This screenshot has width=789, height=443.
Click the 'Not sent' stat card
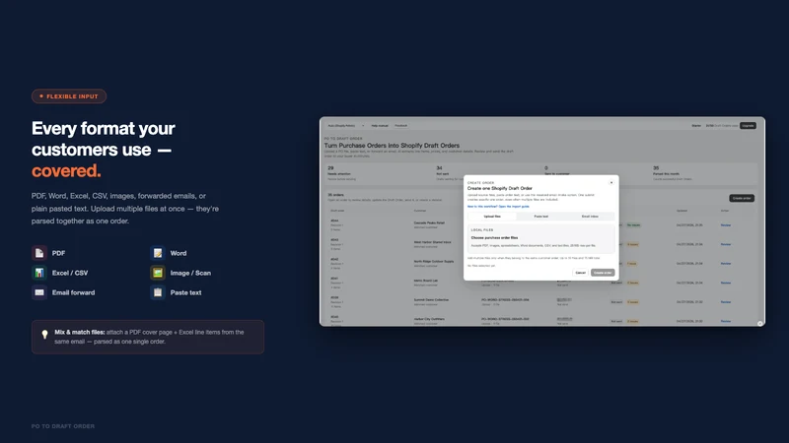[485, 173]
